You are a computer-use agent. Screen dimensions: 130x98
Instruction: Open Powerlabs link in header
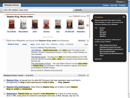coord(122,5)
